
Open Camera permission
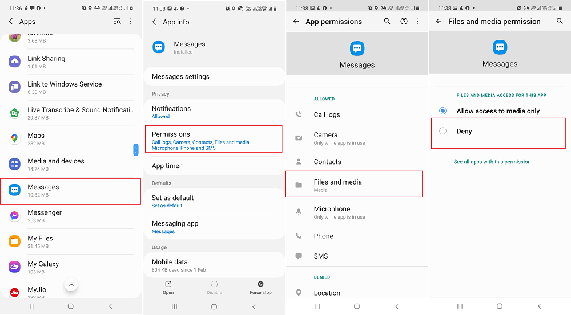click(x=357, y=138)
